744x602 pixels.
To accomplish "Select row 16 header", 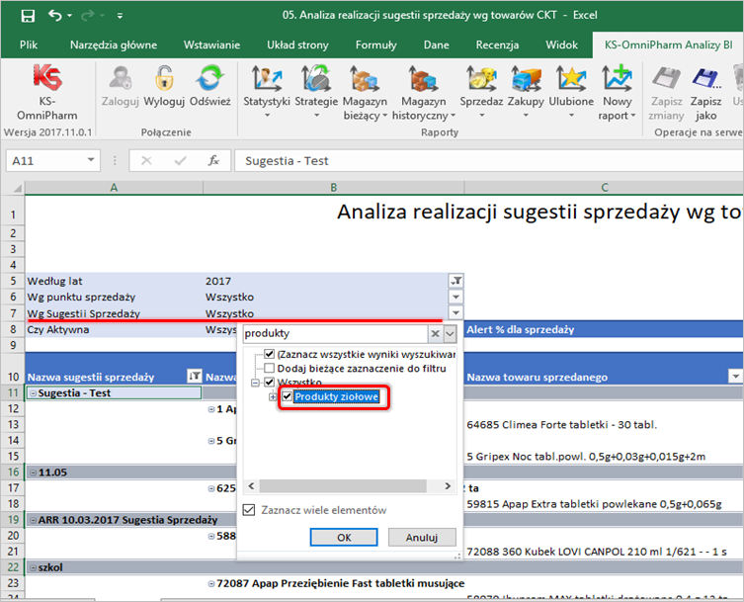I will [13, 473].
